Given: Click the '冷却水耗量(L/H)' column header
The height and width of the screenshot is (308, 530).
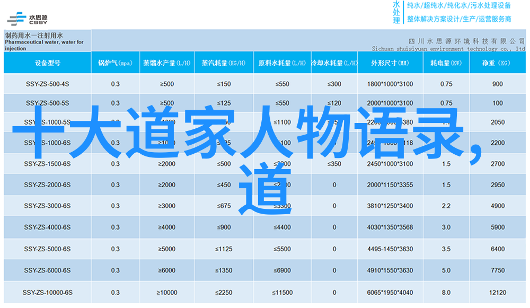Looking at the screenshot, I should [x=334, y=63].
